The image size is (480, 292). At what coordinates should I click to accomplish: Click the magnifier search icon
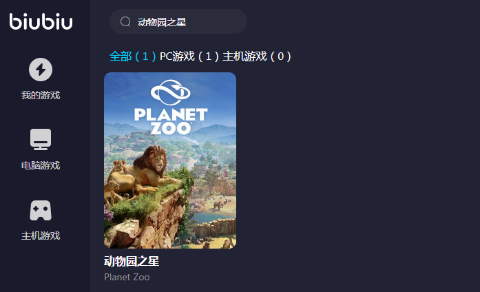coord(125,22)
